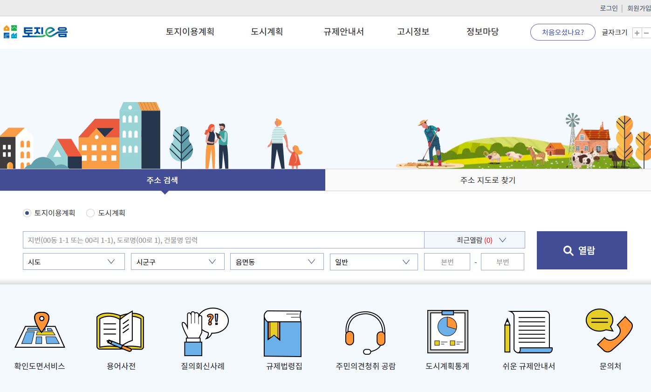
Task: Click the 열람 search button
Action: coord(582,250)
